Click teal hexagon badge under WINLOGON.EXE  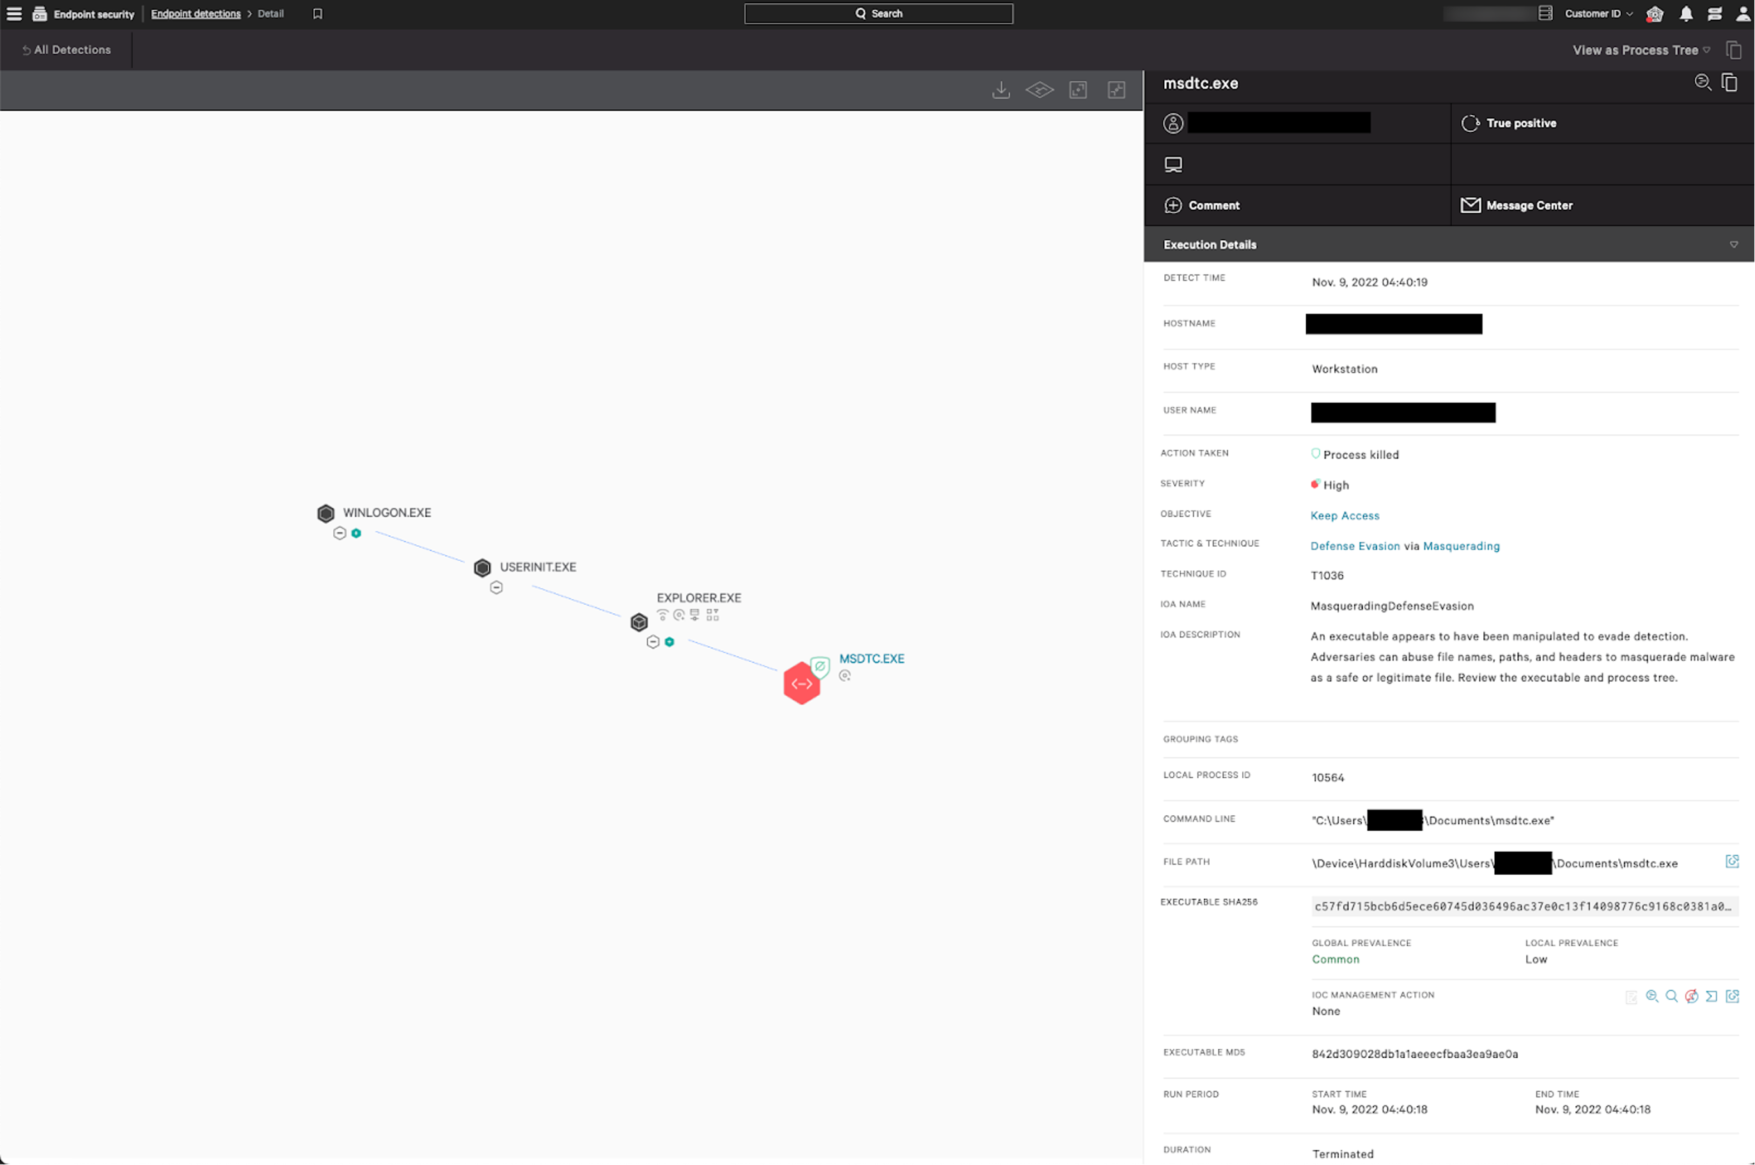coord(357,533)
